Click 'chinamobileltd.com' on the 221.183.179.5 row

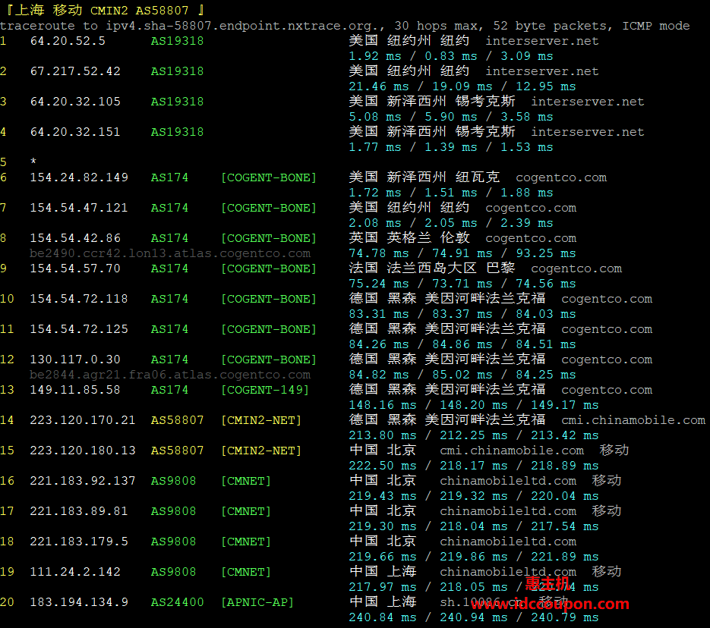click(508, 542)
